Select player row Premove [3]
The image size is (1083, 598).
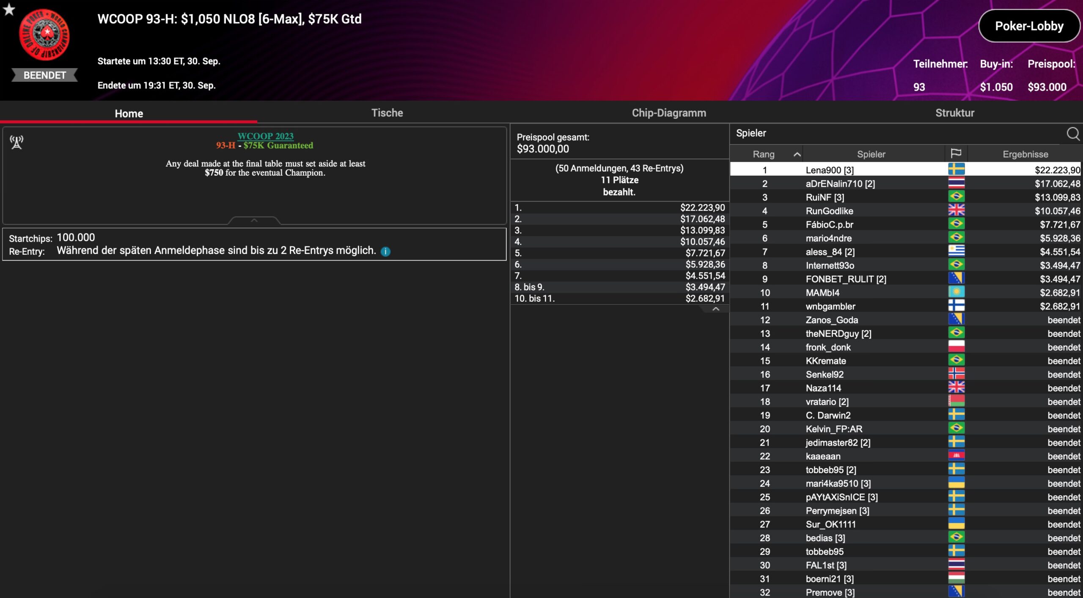pos(905,592)
